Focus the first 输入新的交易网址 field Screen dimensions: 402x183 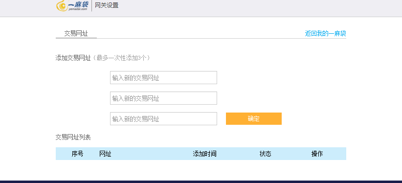(x=163, y=77)
